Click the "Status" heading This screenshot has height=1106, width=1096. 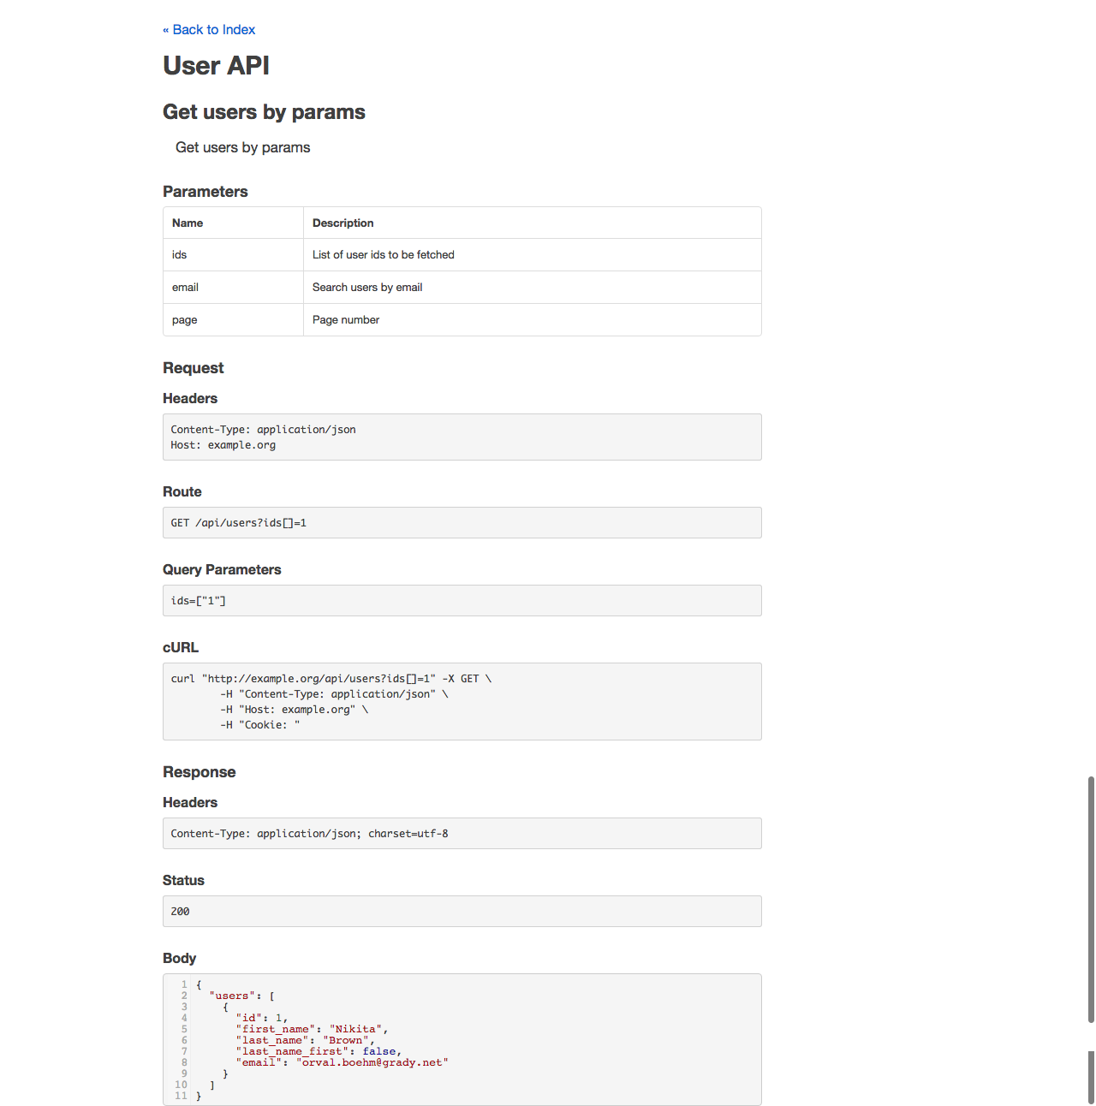tap(183, 880)
